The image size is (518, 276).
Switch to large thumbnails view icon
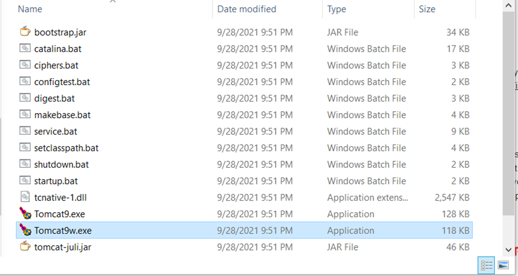point(503,265)
